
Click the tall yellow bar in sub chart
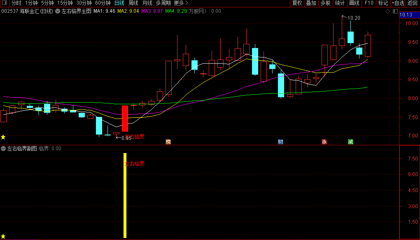pos(125,195)
